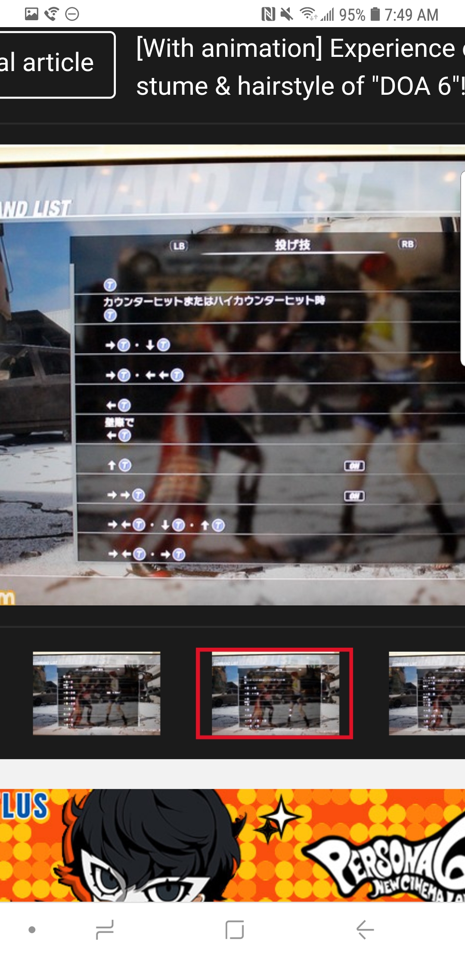Tap the cellular signal bars icon

[328, 15]
